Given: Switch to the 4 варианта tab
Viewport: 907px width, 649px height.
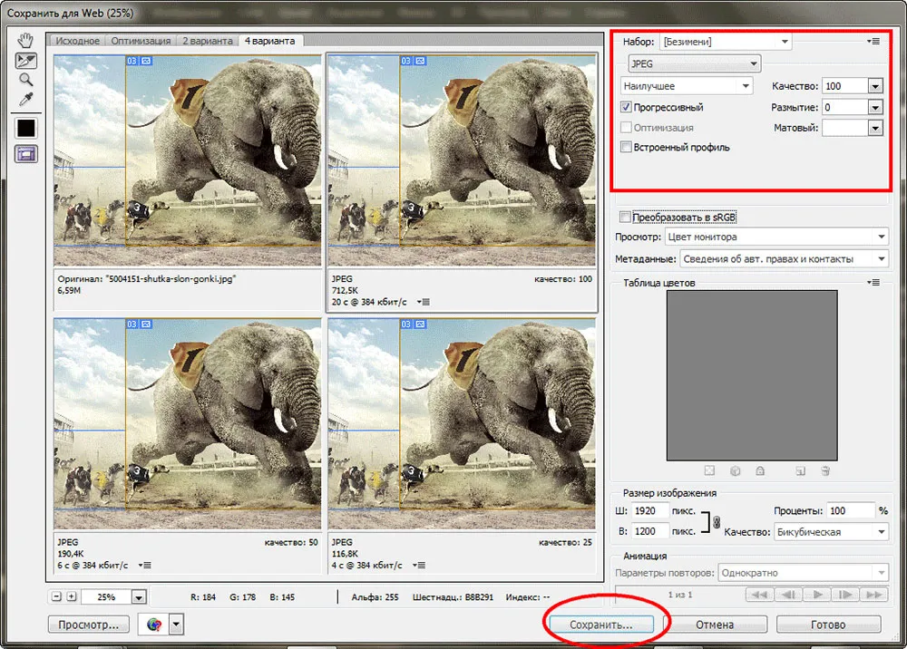Looking at the screenshot, I should tap(269, 41).
